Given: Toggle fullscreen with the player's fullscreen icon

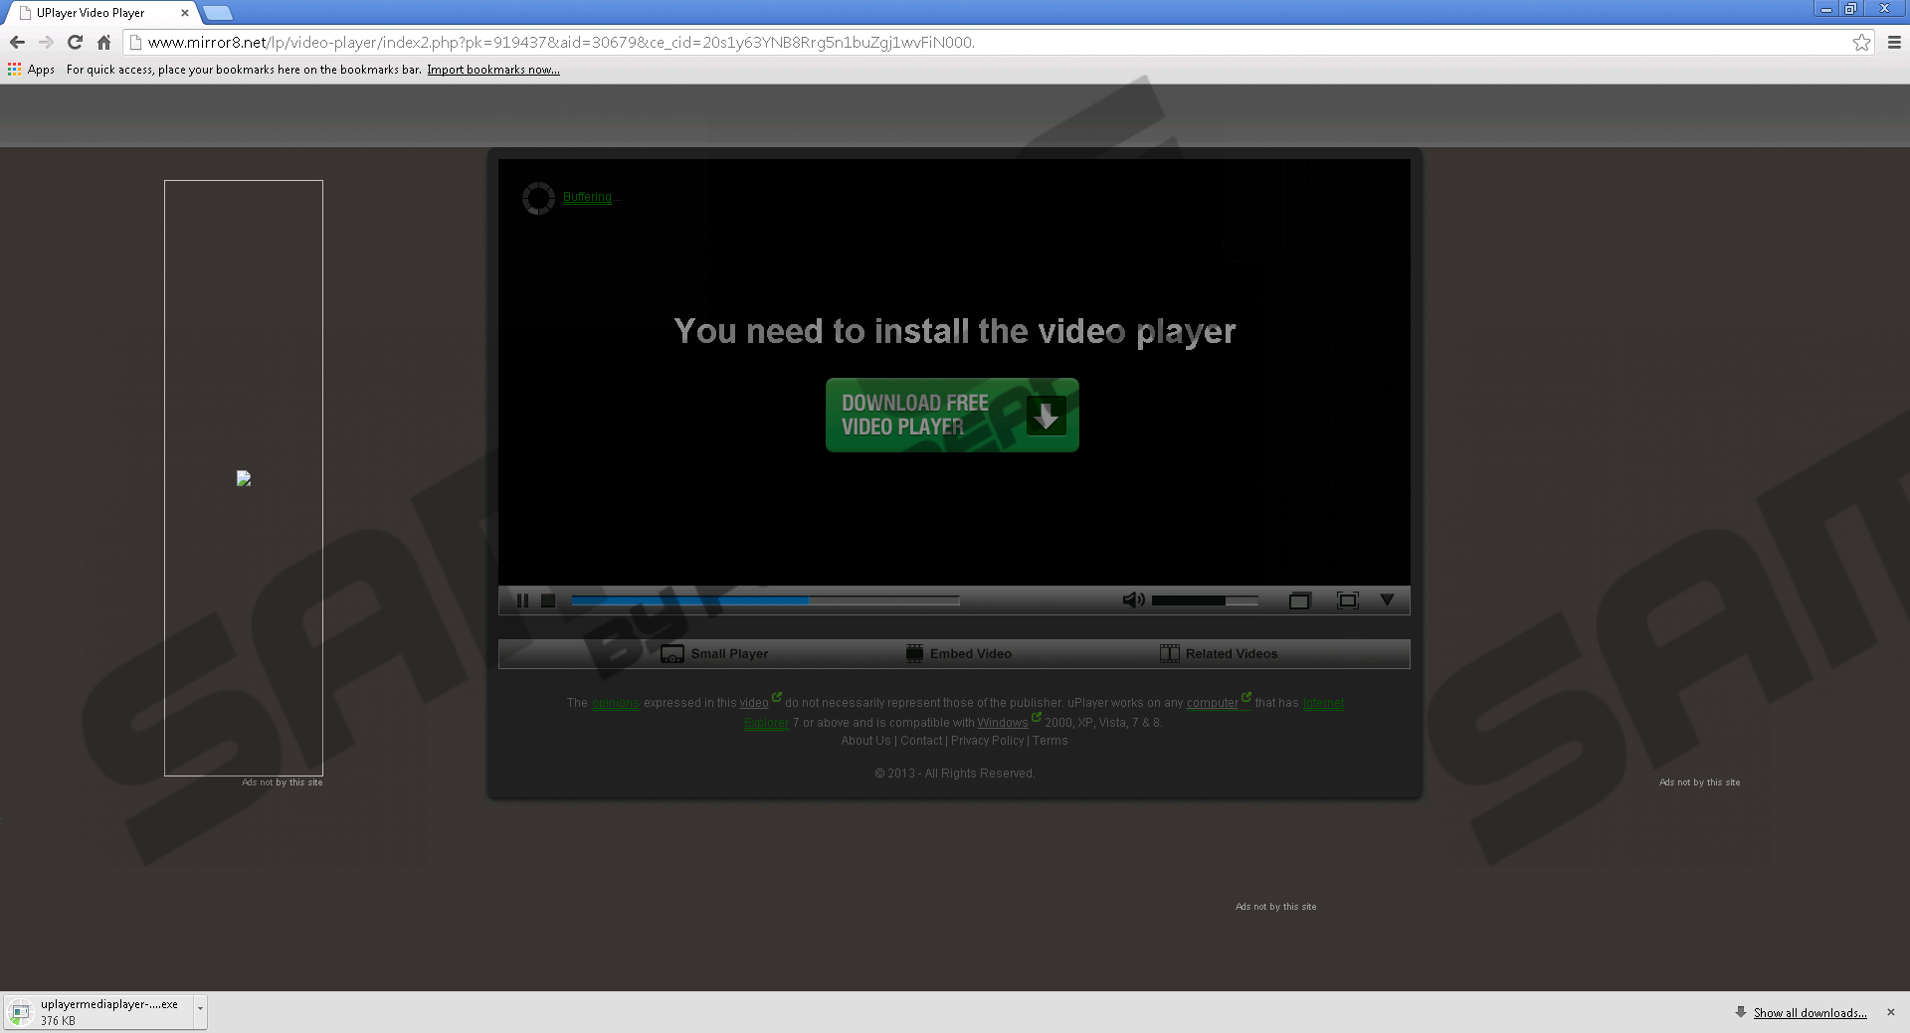Looking at the screenshot, I should click(1347, 601).
